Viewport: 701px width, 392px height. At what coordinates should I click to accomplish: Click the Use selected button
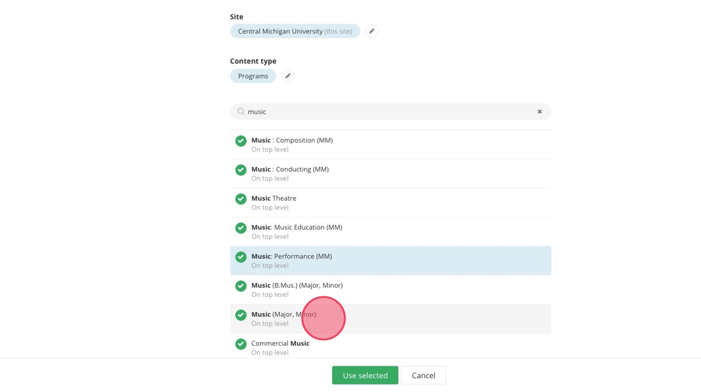click(x=365, y=375)
